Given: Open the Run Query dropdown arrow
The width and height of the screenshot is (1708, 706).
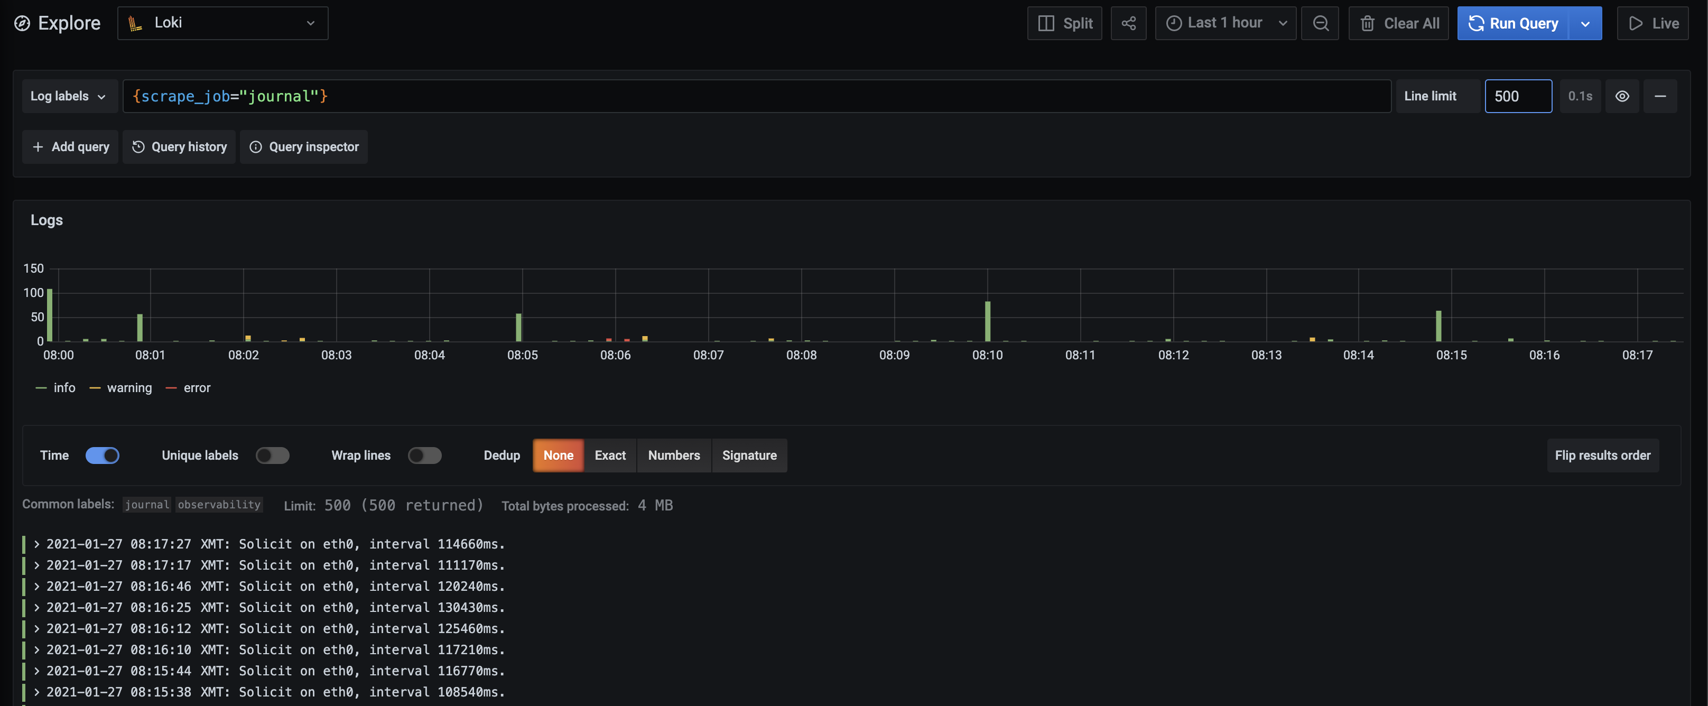Looking at the screenshot, I should click(x=1585, y=23).
